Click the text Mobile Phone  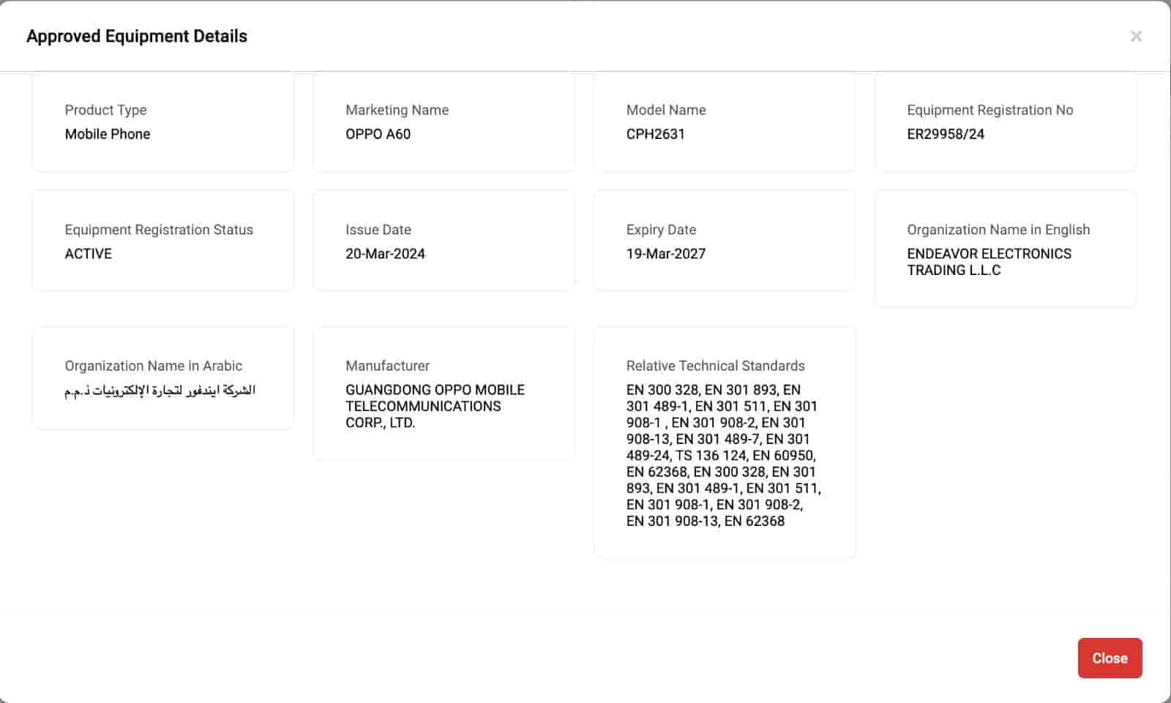(107, 134)
